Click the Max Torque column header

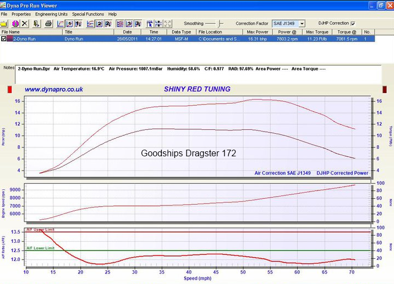318,32
